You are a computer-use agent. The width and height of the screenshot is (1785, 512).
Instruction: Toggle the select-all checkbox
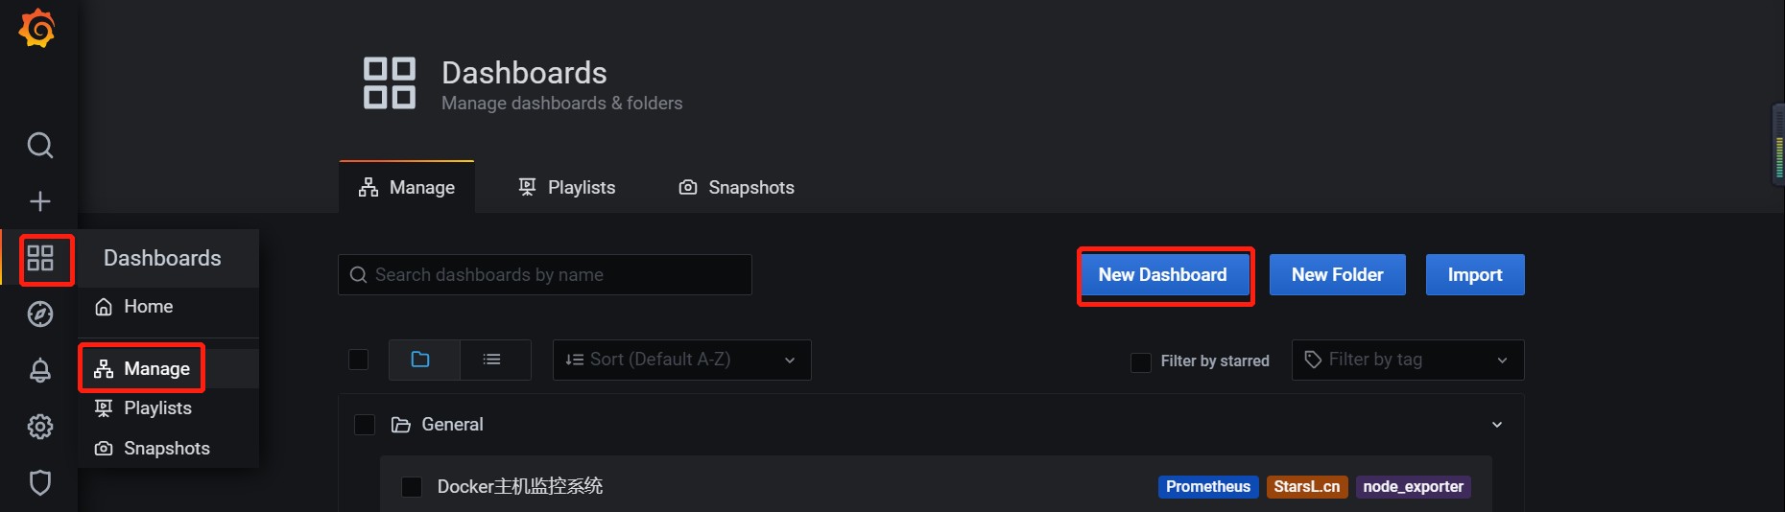click(358, 360)
